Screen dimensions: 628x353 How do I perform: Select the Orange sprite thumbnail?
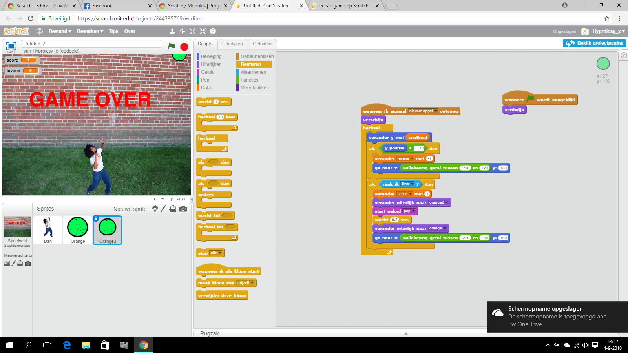pyautogui.click(x=78, y=230)
